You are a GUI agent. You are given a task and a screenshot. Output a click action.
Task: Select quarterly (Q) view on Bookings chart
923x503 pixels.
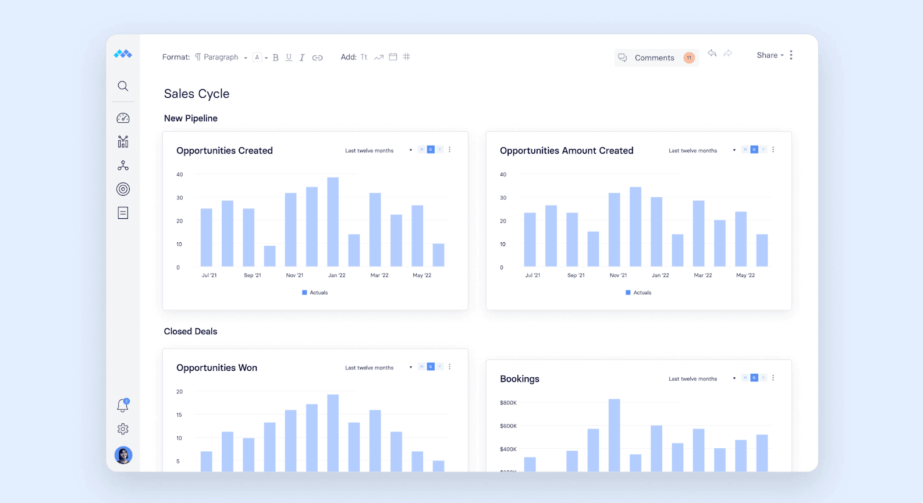point(754,378)
